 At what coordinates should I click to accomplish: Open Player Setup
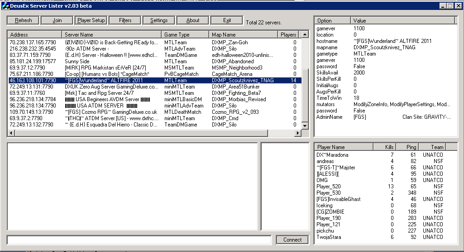pyautogui.click(x=91, y=20)
